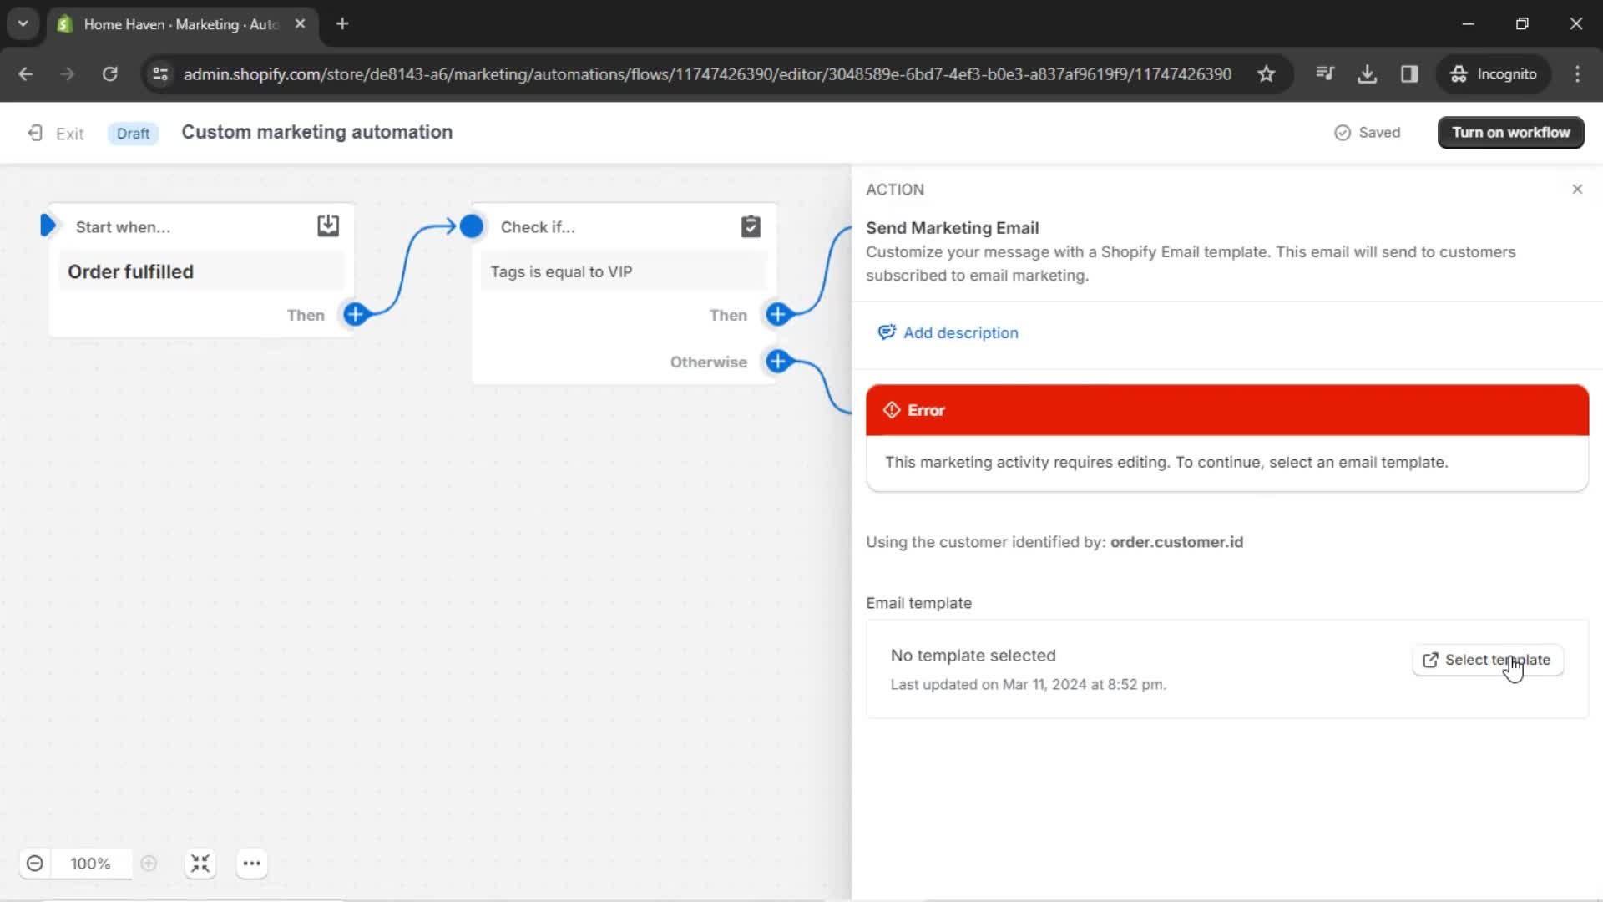The width and height of the screenshot is (1603, 902).
Task: Open the Custom marketing automation menu
Action: tap(317, 132)
